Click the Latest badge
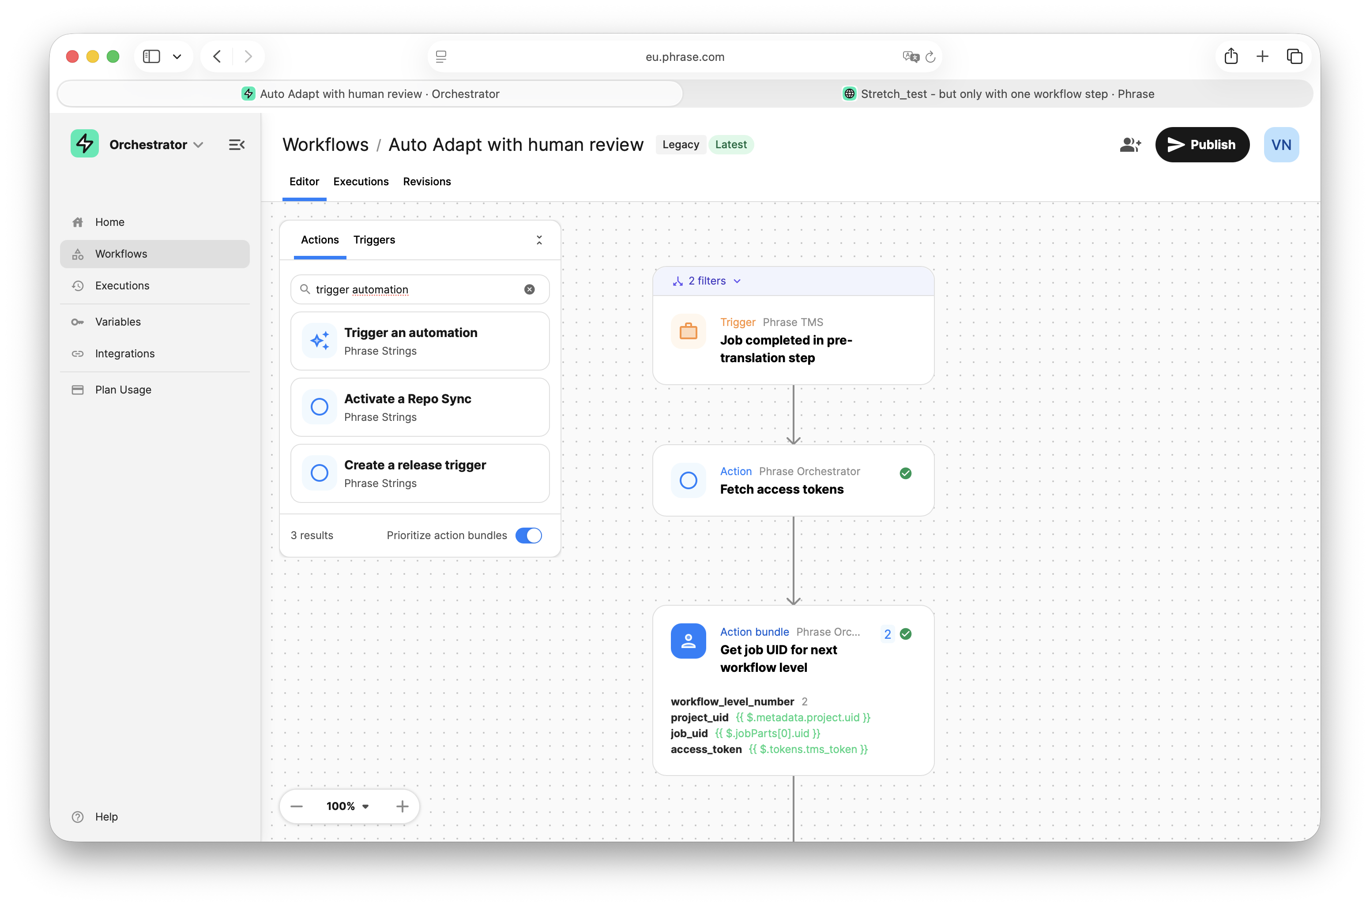 point(731,145)
